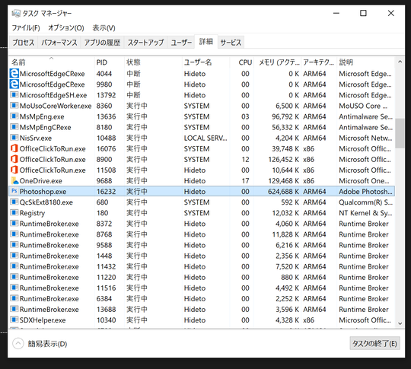Select the QcSkExt8180.exe process name
The image size is (411, 369).
click(46, 202)
